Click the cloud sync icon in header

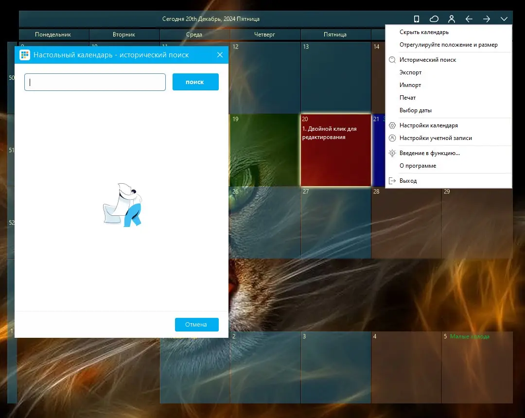coord(434,19)
